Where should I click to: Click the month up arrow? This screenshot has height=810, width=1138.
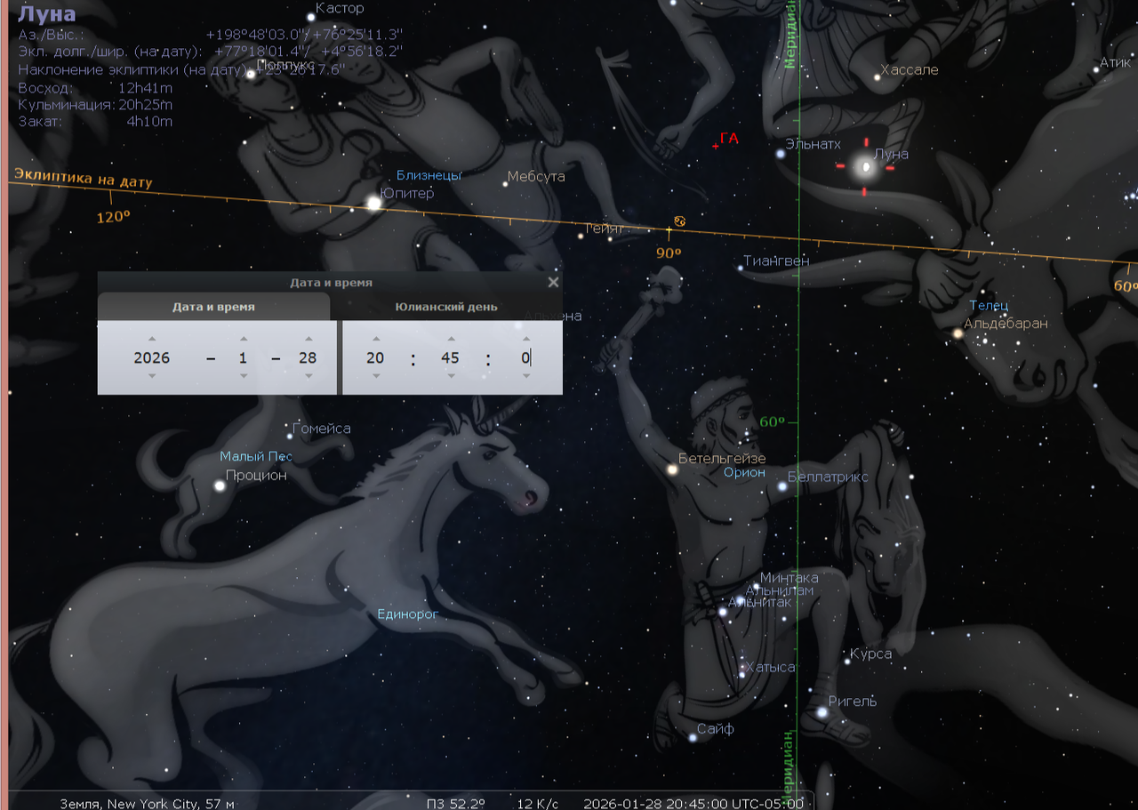tap(243, 339)
